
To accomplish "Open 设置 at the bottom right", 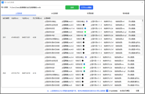I will 137,91.
